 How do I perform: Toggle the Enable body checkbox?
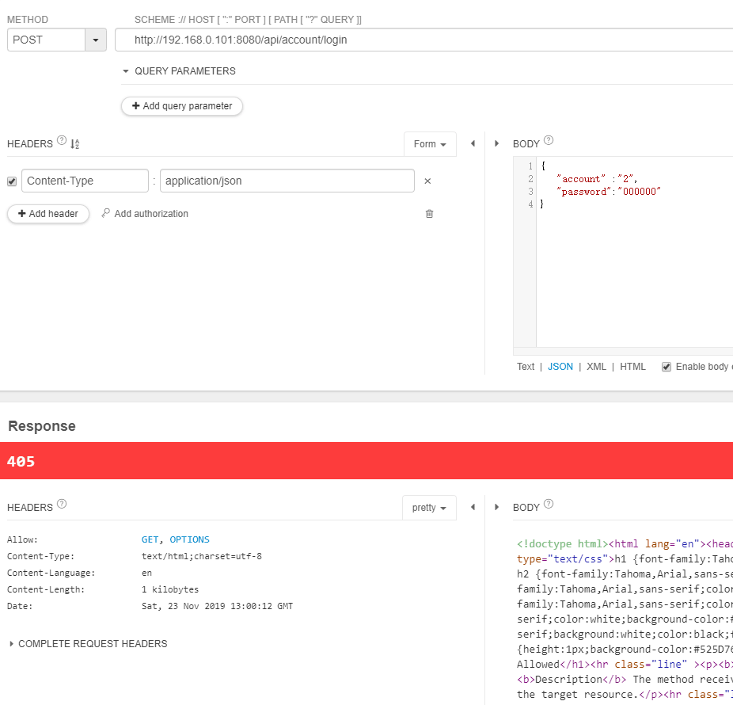(x=667, y=368)
